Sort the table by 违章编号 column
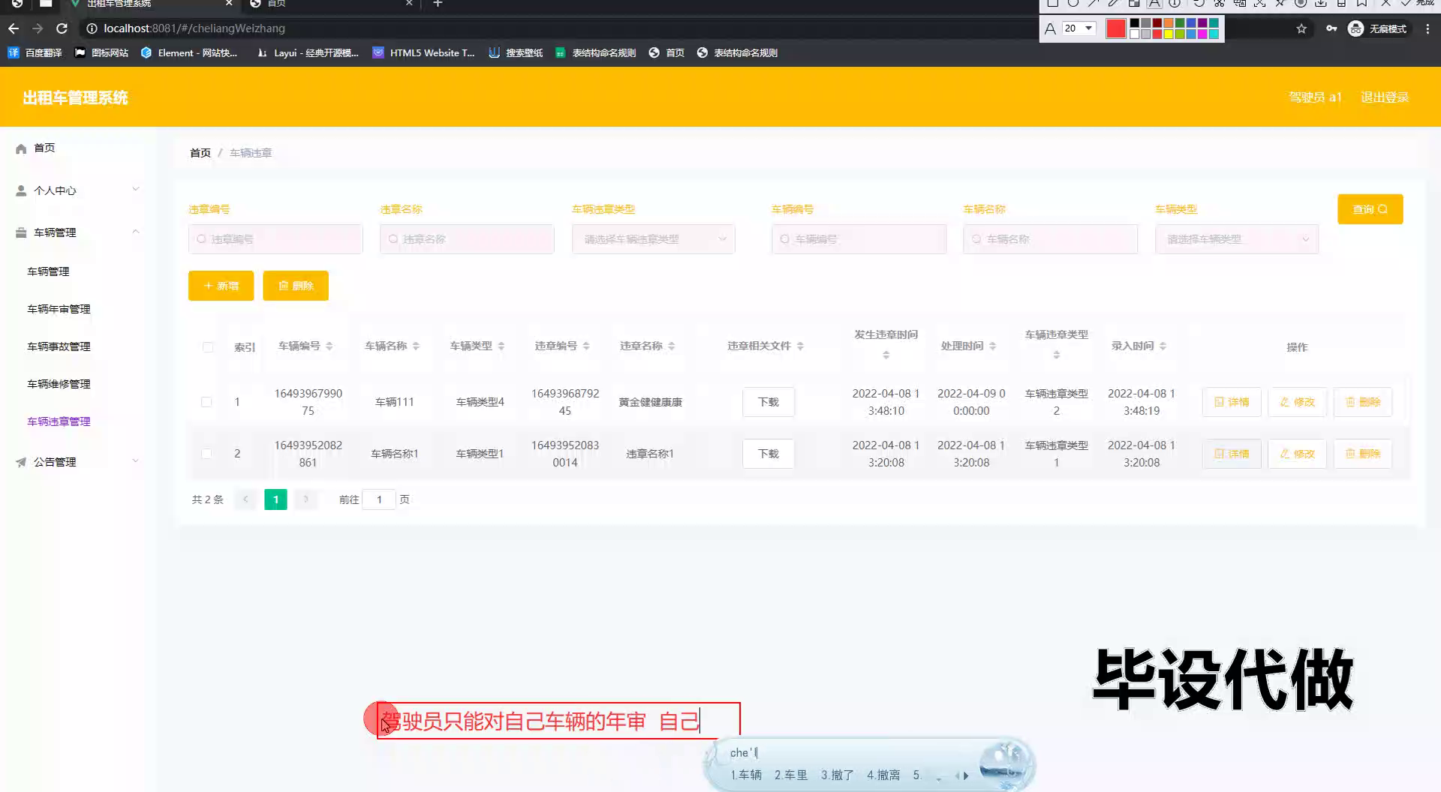 (x=586, y=346)
